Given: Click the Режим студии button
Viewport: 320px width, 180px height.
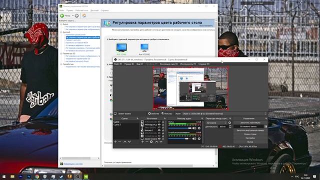Looking at the screenshot, I should (x=250, y=134).
